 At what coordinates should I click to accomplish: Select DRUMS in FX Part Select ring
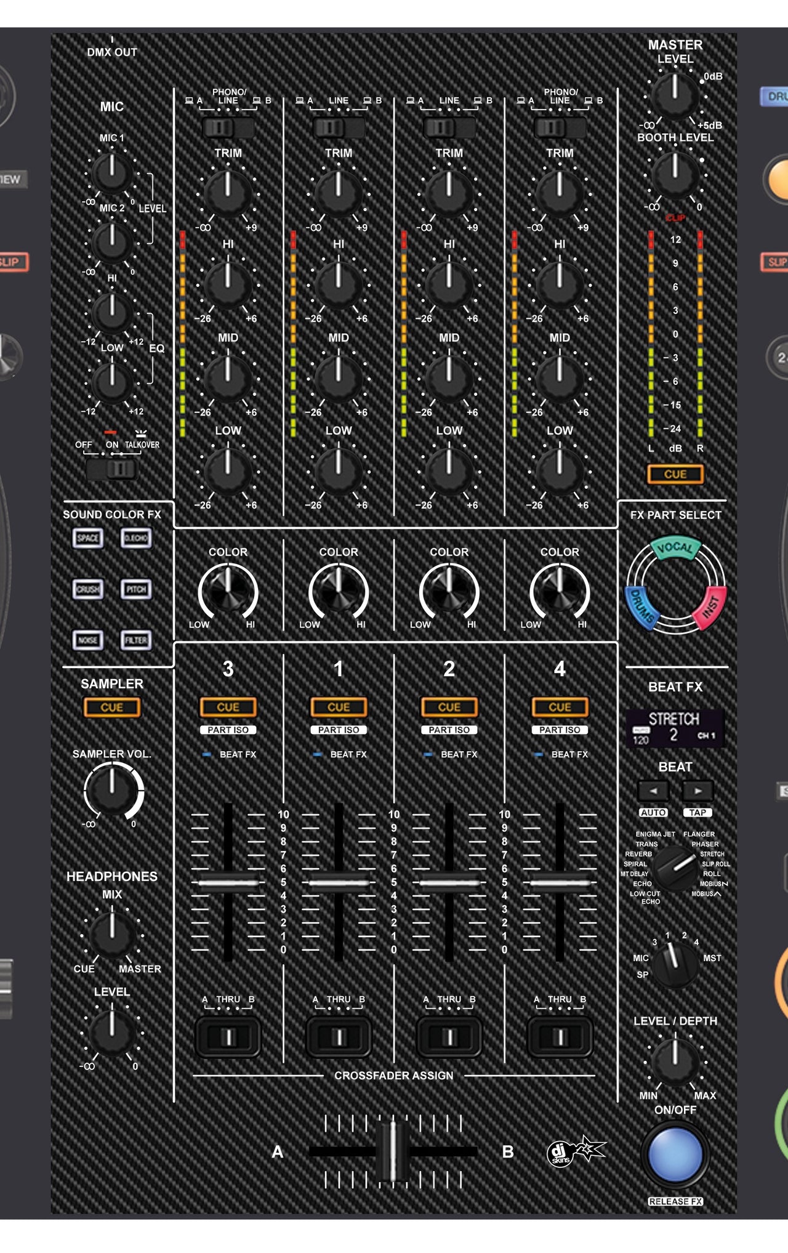(x=641, y=608)
